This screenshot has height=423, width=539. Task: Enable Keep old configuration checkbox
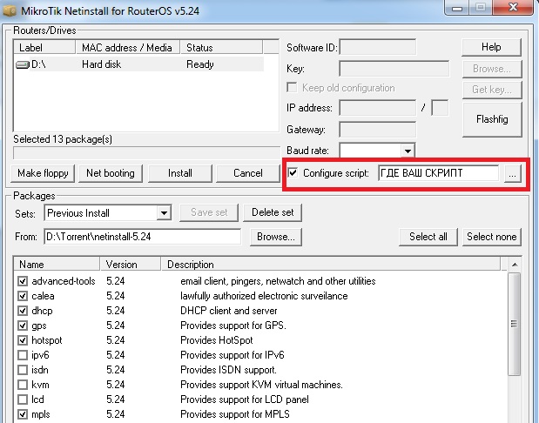pos(292,88)
